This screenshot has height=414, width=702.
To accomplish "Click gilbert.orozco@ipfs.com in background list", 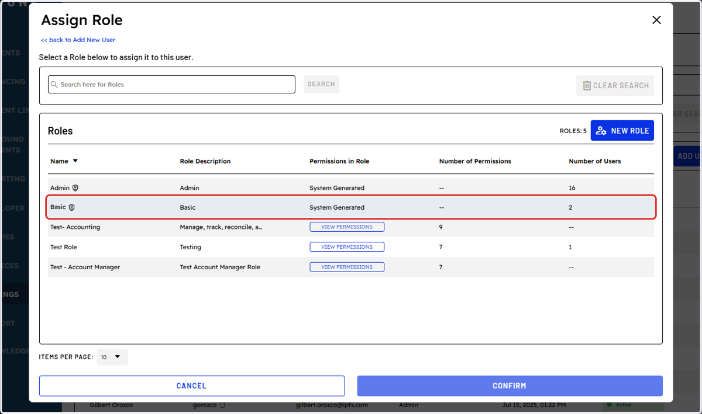I will [332, 405].
